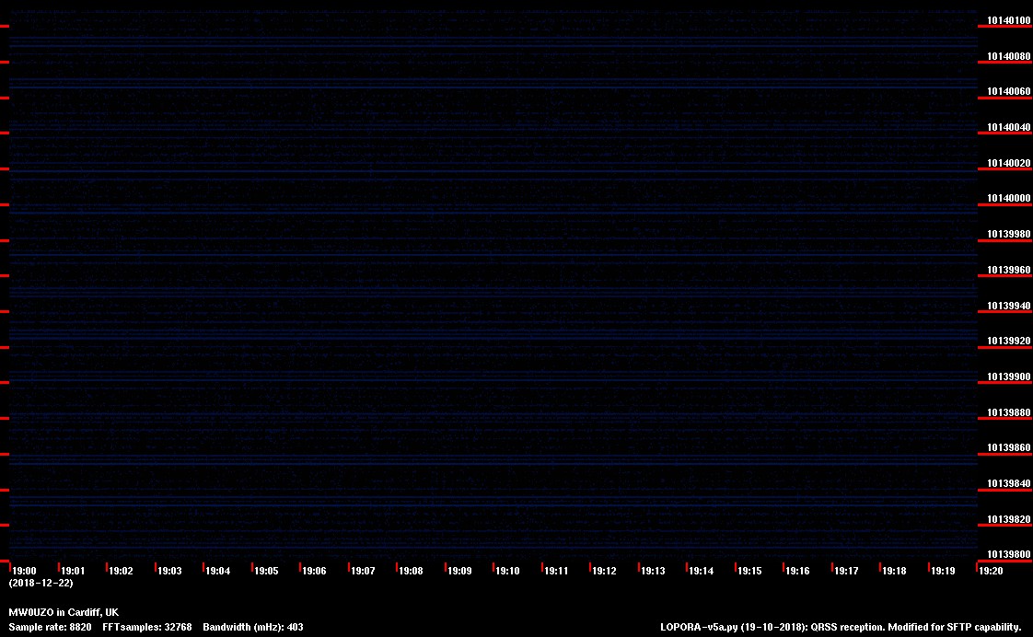Click the 19:00 time marker
This screenshot has height=637, width=1033.
click(x=25, y=571)
